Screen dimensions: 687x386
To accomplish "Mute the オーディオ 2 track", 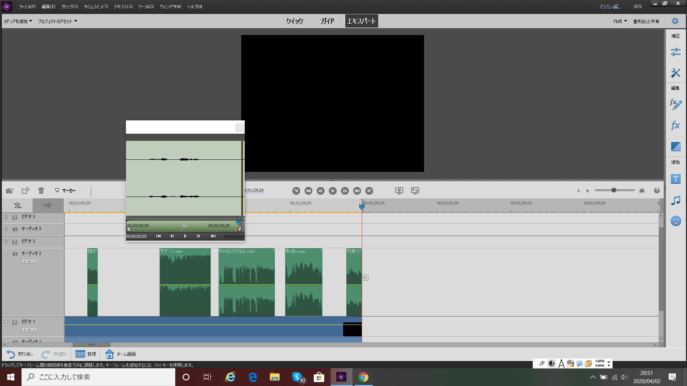I will pyautogui.click(x=15, y=254).
